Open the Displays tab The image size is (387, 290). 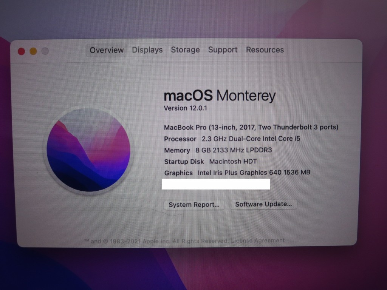pyautogui.click(x=147, y=50)
